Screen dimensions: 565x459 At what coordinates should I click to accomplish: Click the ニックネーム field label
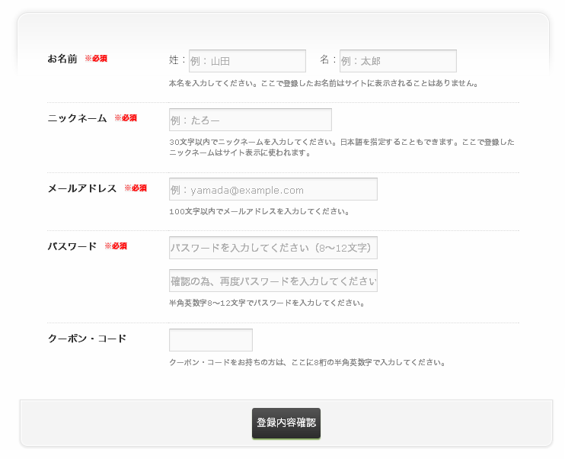click(77, 118)
